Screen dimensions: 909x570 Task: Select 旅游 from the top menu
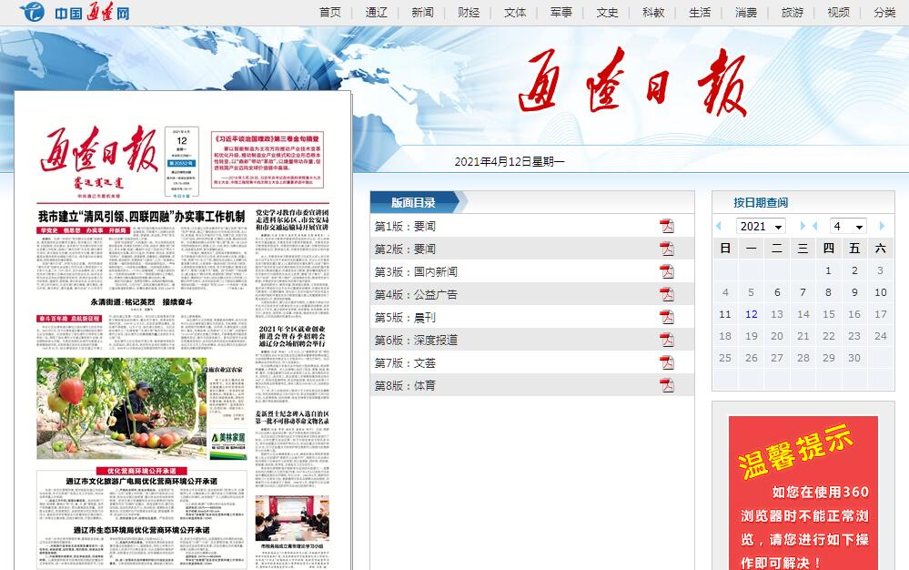[x=793, y=13]
